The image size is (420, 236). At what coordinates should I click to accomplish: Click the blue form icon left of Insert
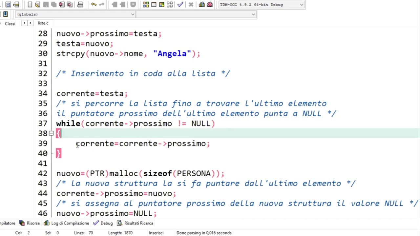tap(8, 5)
